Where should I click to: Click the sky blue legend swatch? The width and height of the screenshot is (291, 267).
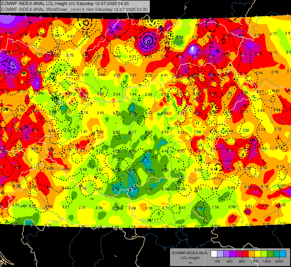coord(283,254)
